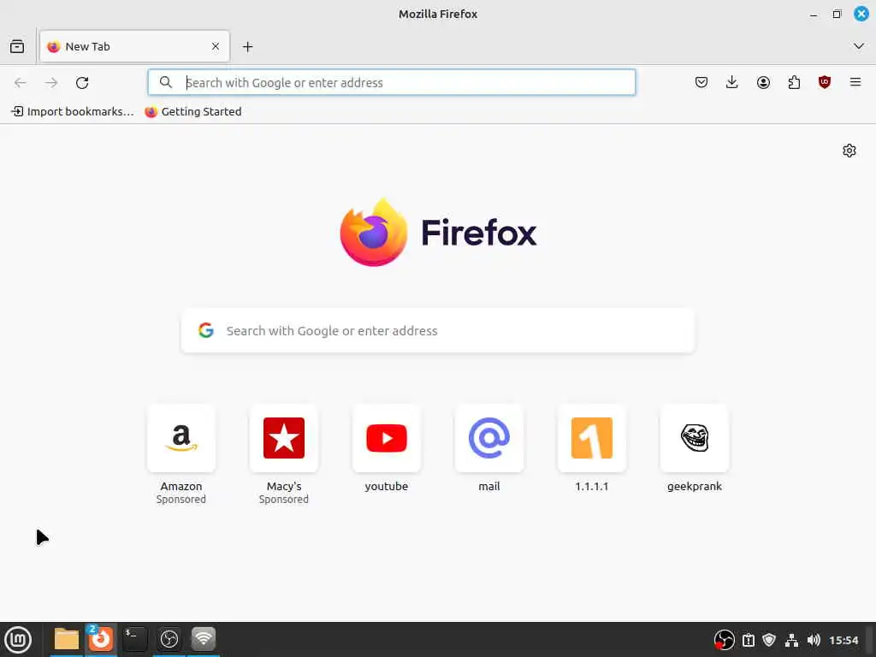This screenshot has width=876, height=657.
Task: Reload the current page
Action: point(82,83)
